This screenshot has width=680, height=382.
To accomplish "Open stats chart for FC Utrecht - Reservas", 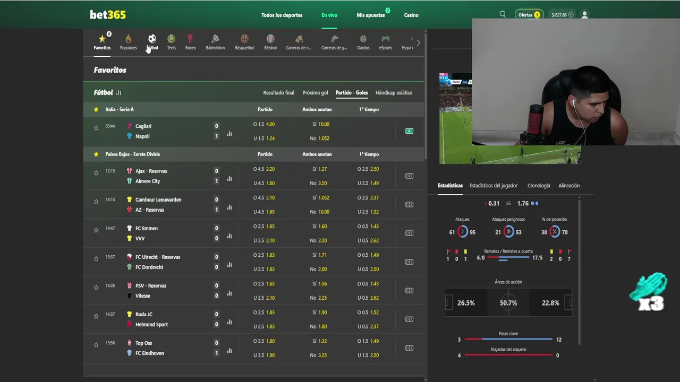I will pyautogui.click(x=229, y=265).
